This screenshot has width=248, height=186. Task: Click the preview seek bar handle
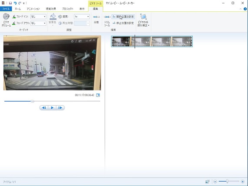click(32, 101)
